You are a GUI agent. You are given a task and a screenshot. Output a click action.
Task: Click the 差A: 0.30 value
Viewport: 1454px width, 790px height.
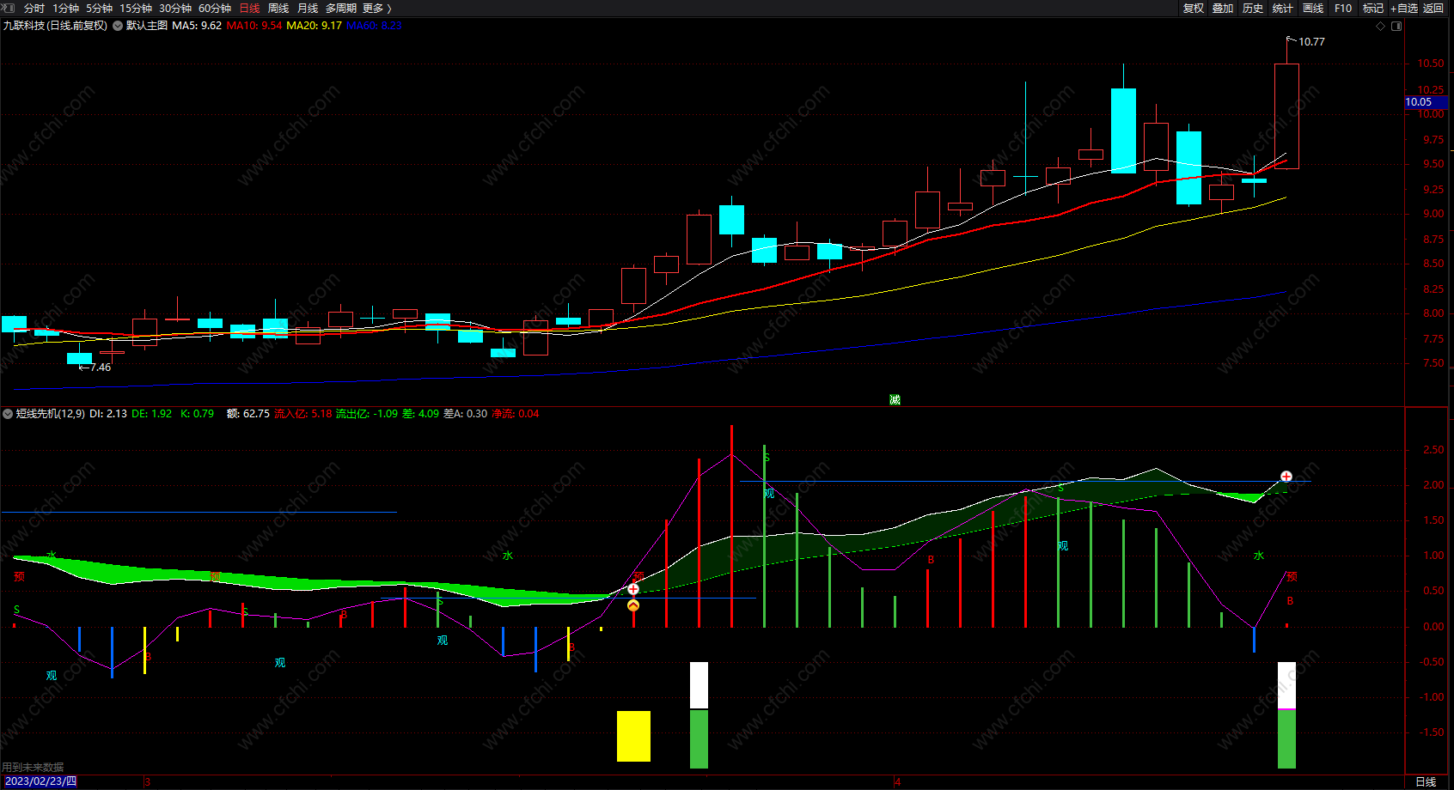pyautogui.click(x=465, y=414)
